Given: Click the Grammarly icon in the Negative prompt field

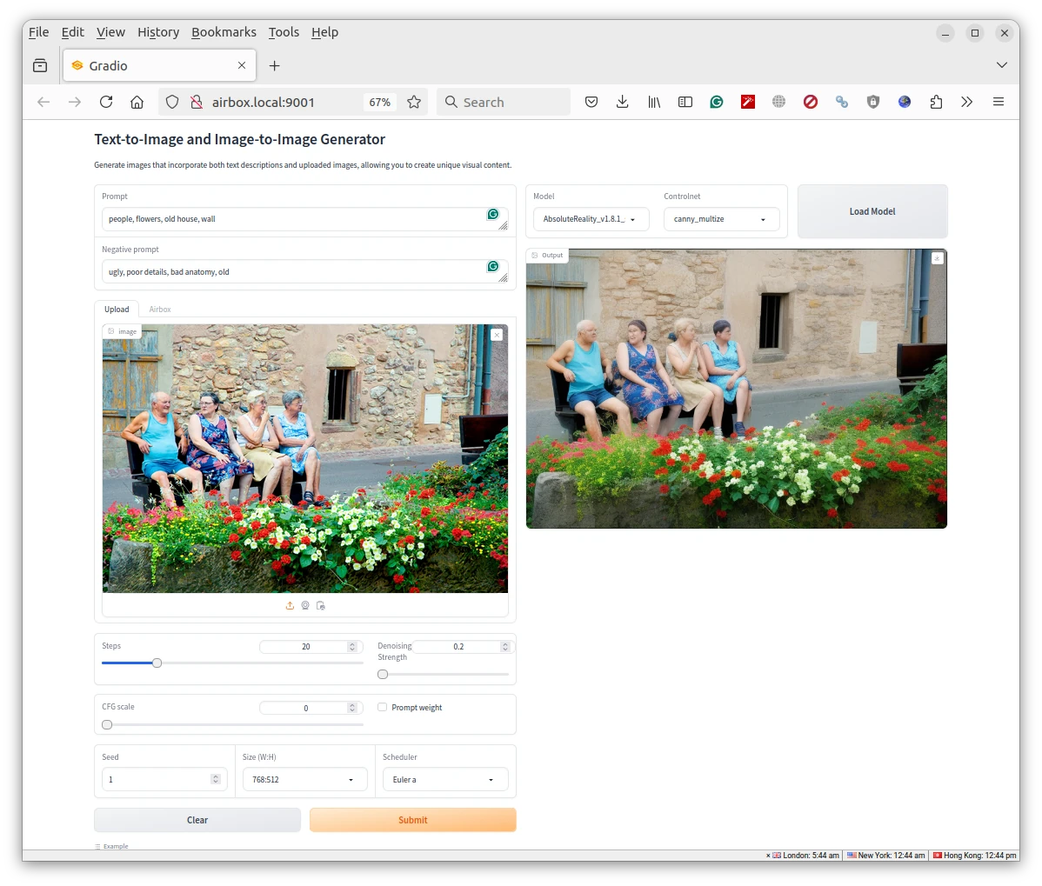Looking at the screenshot, I should pyautogui.click(x=493, y=266).
